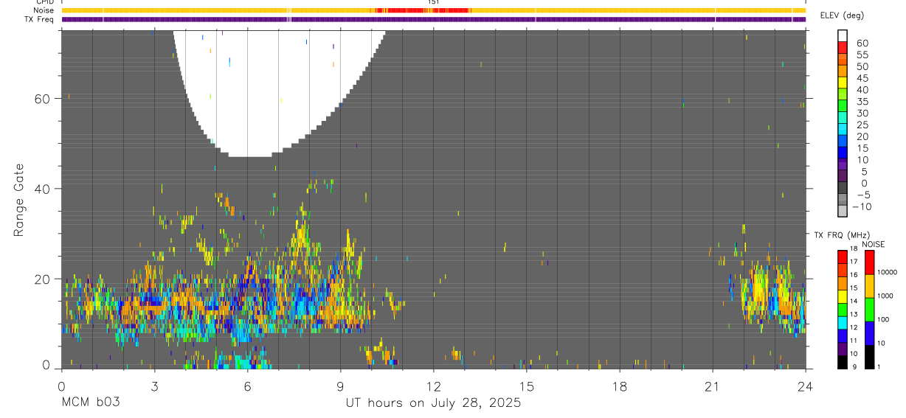This screenshot has height=418, width=906.
Task: Click the x-axis tick label '3'
Action: pyautogui.click(x=154, y=386)
